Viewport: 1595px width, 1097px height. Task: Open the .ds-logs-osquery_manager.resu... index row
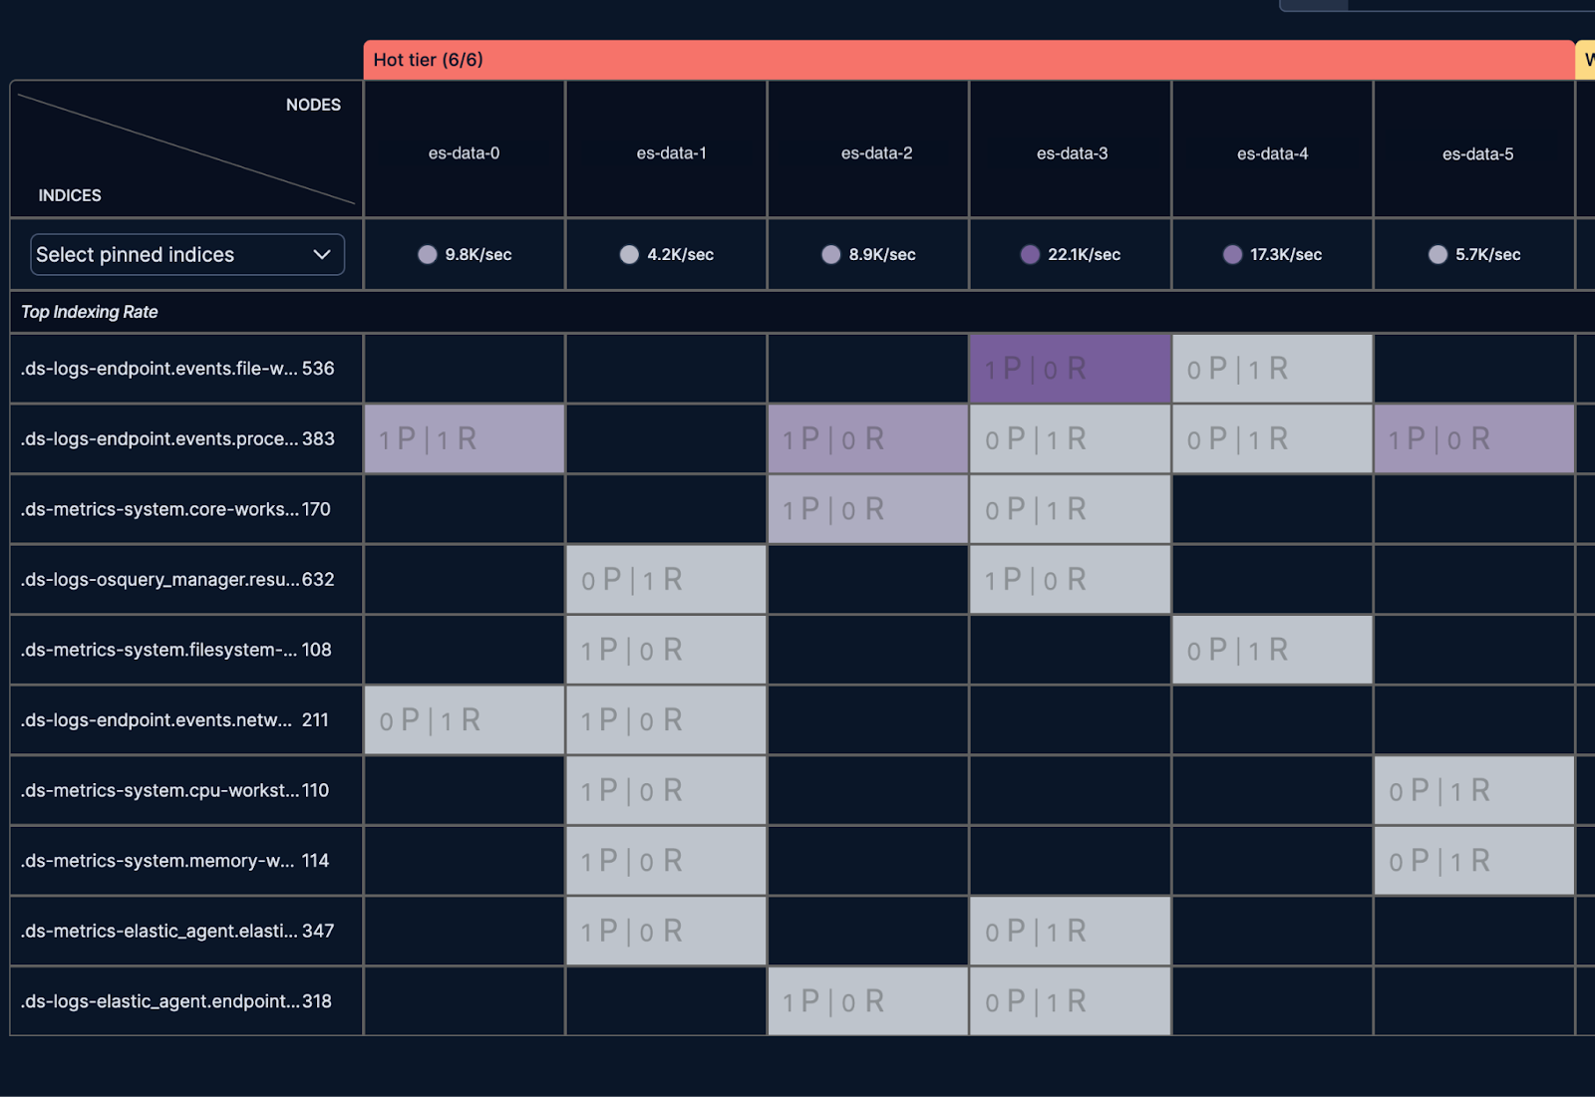click(186, 579)
